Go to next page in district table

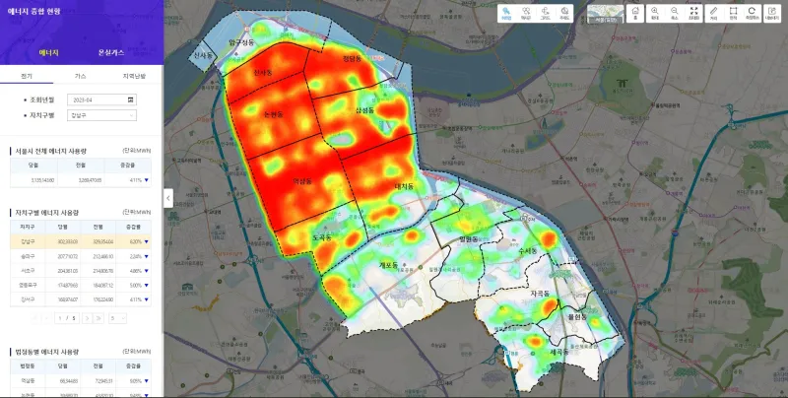[x=87, y=318]
